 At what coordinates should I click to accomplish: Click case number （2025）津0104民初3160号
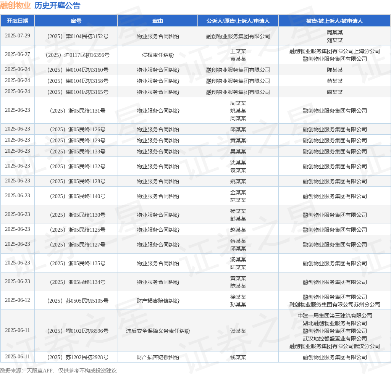tap(78, 70)
